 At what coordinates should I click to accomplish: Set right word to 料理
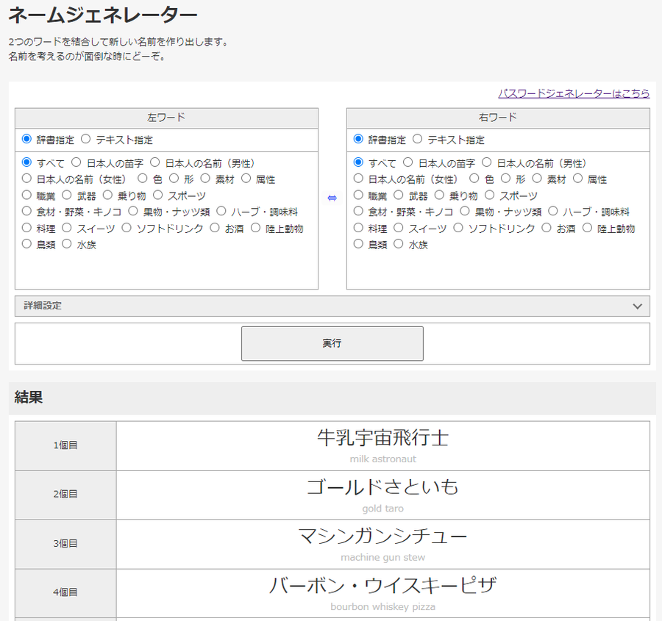coord(358,227)
